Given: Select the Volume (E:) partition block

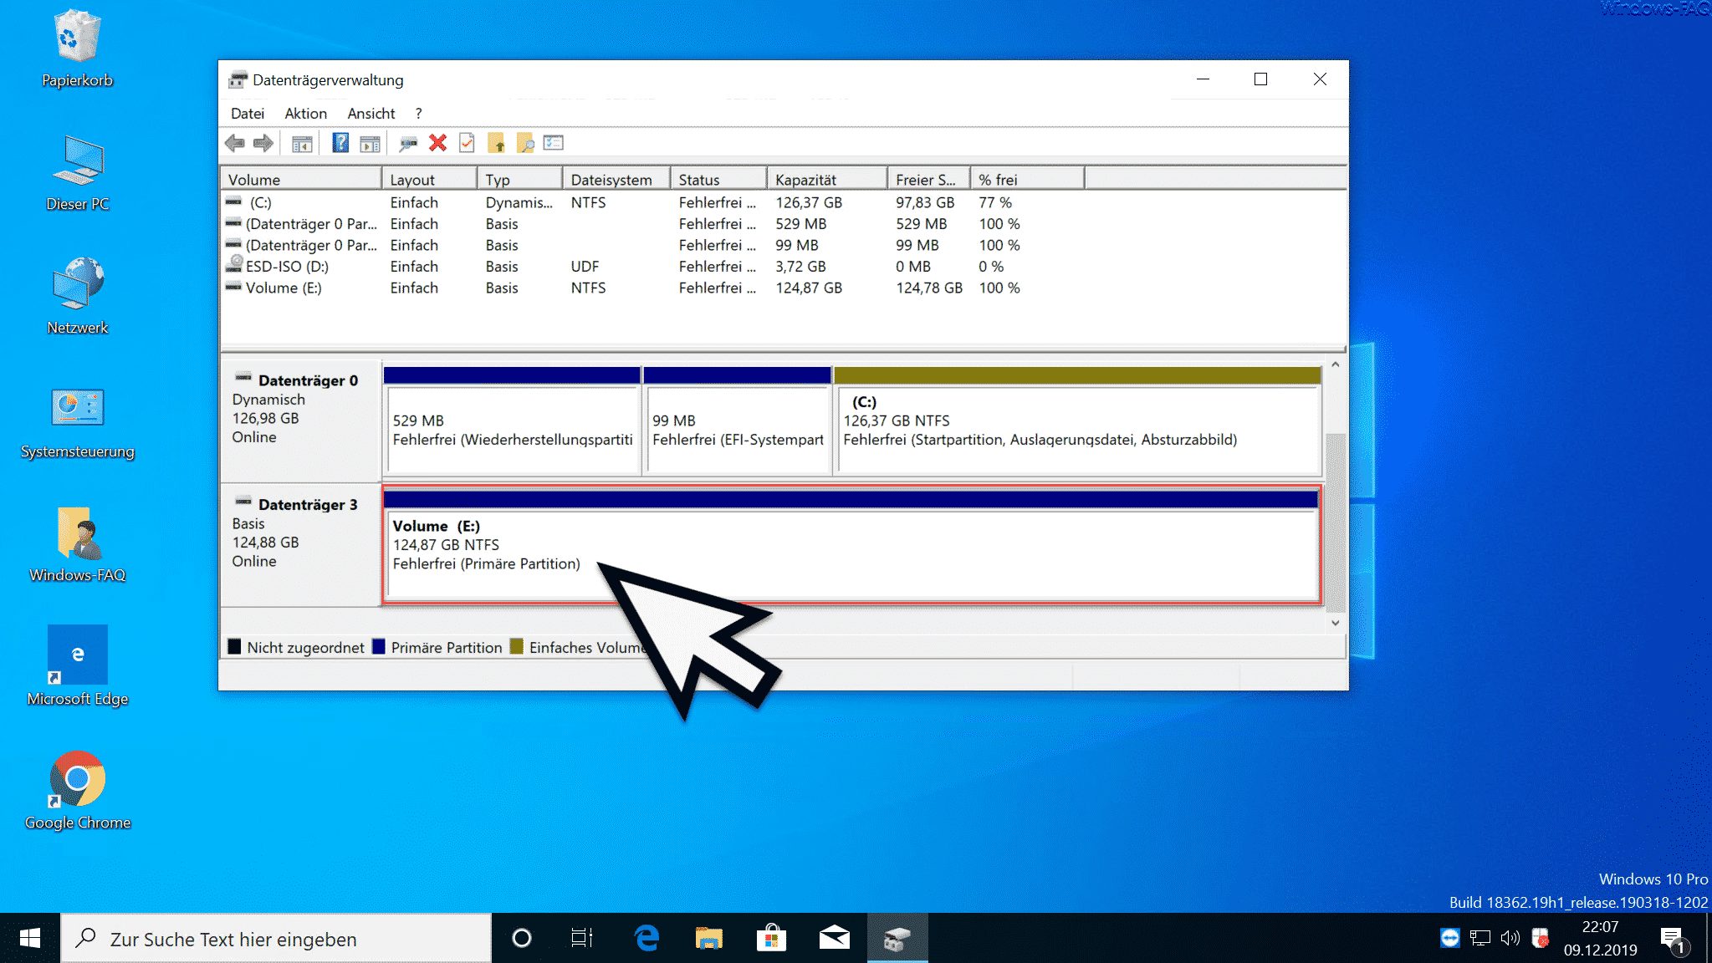Looking at the screenshot, I should pos(851,546).
